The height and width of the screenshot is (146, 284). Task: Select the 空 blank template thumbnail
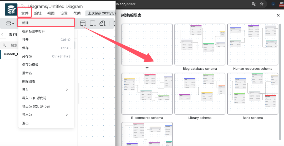tap(147, 45)
